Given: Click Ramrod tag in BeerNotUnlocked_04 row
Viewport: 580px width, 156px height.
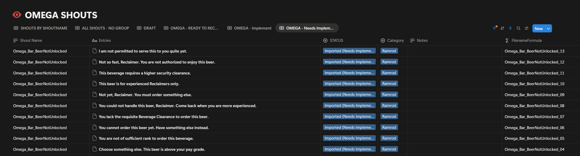Looking at the screenshot, I should (389, 149).
